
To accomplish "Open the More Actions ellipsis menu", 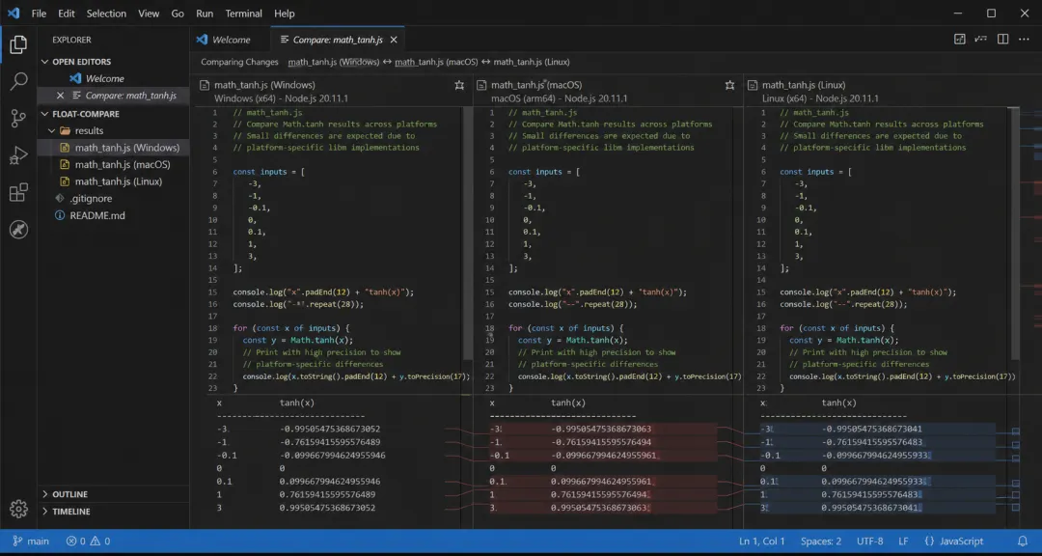I will (x=1024, y=40).
